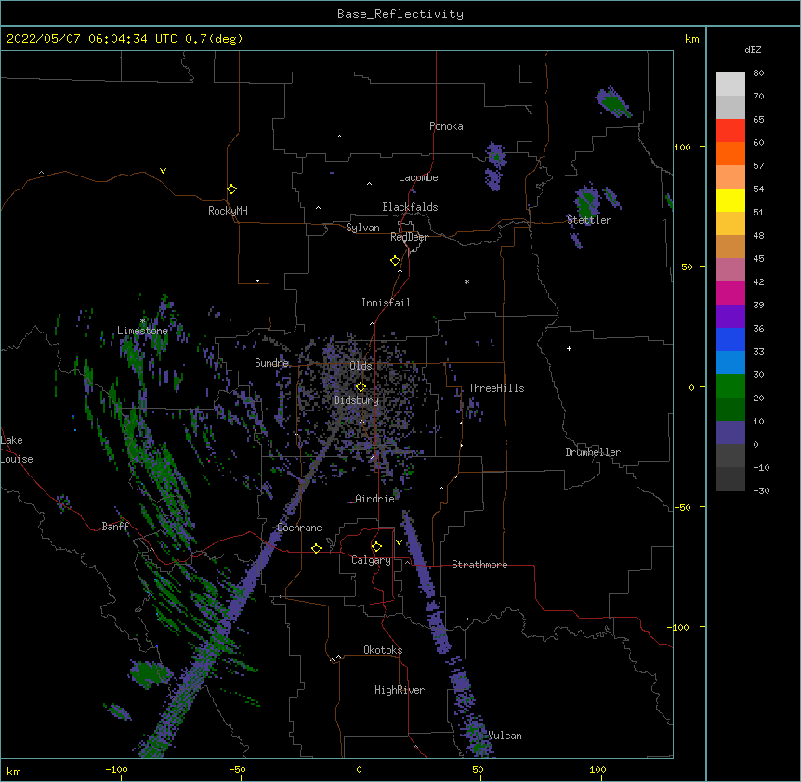Click the Limestone label
This screenshot has width=801, height=782.
point(142,331)
